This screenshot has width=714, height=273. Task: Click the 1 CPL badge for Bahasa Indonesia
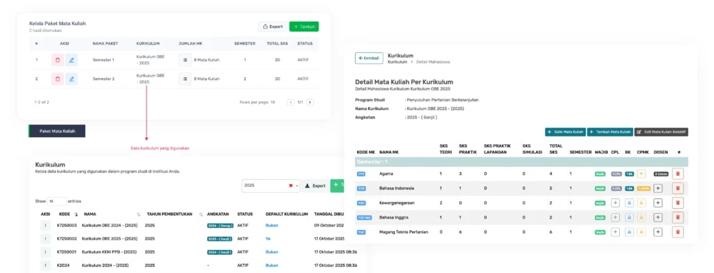click(616, 188)
